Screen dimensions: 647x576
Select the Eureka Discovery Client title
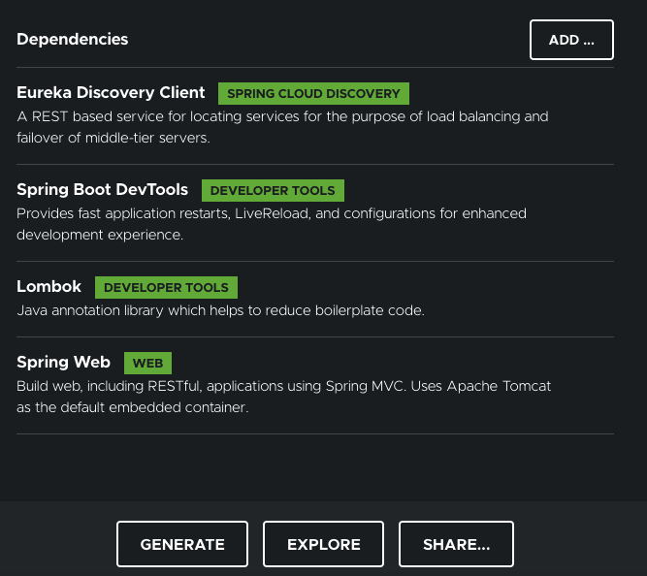tap(111, 92)
